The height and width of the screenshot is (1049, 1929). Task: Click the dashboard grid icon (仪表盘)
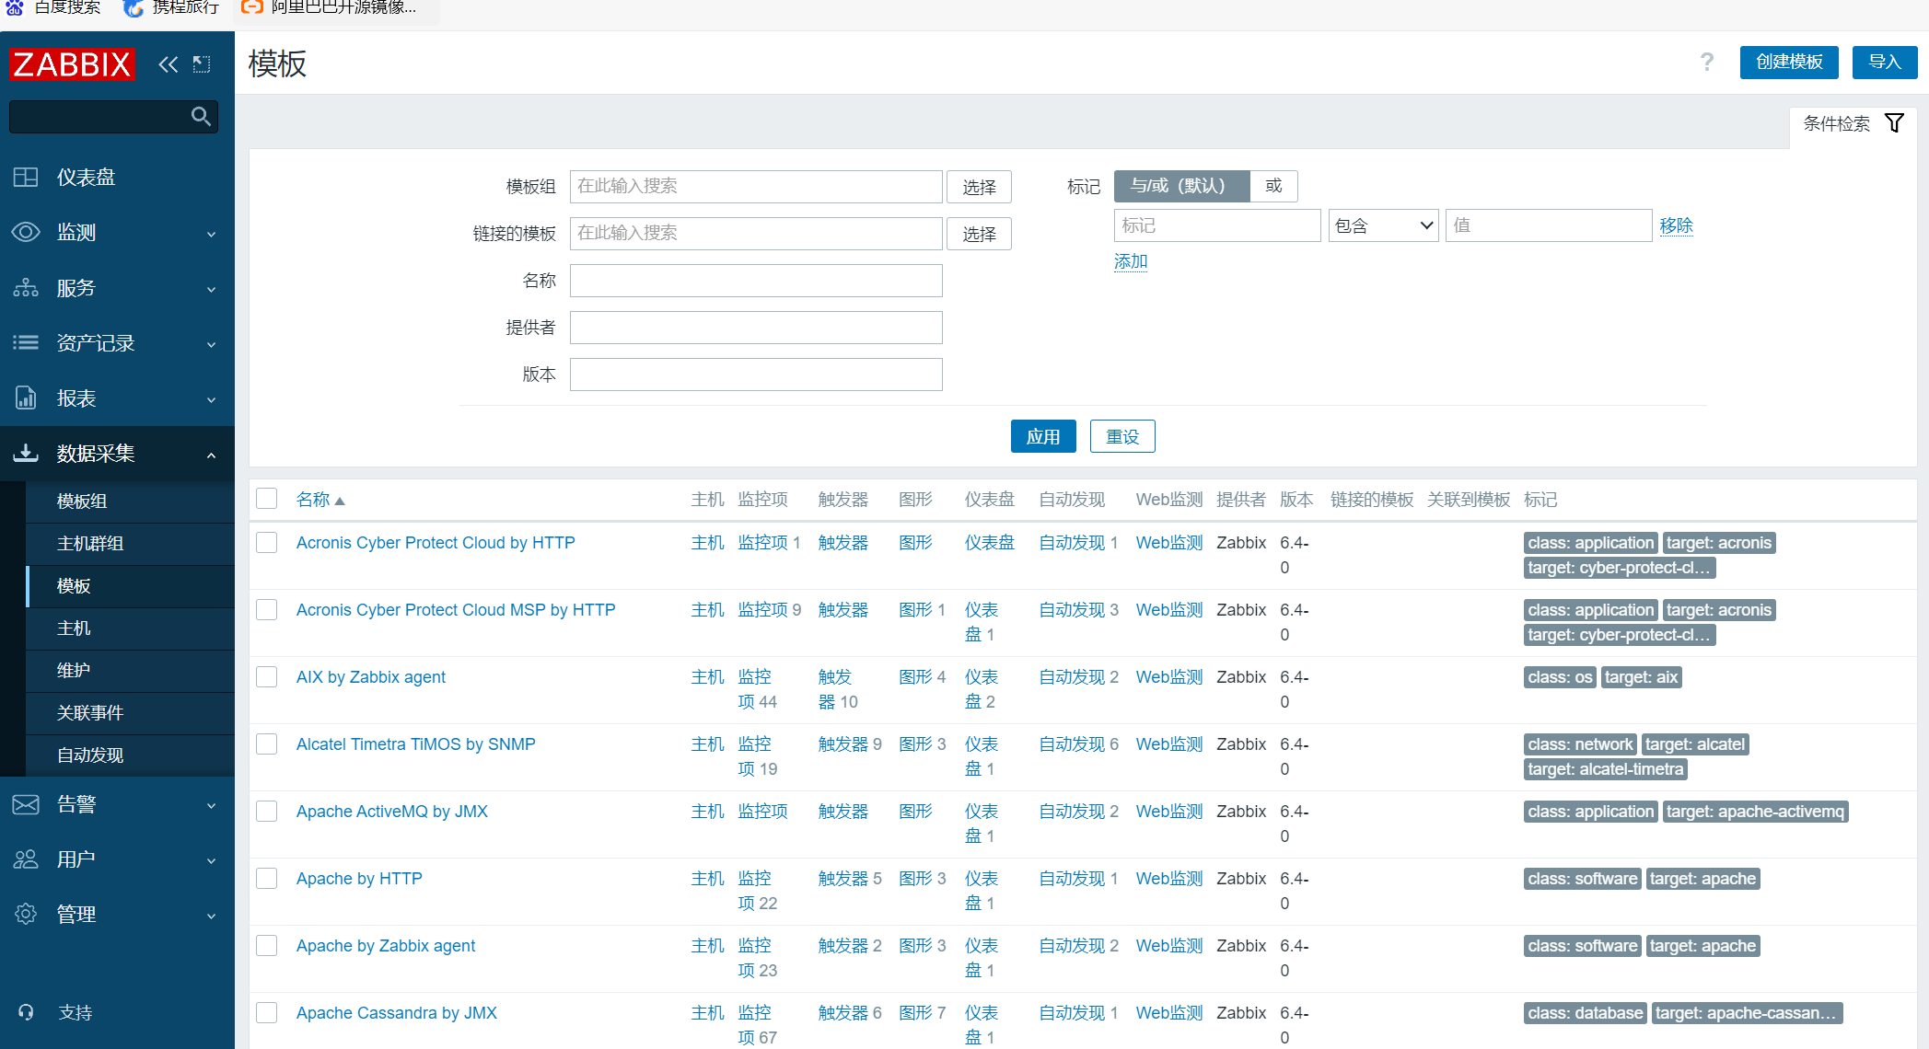26,177
